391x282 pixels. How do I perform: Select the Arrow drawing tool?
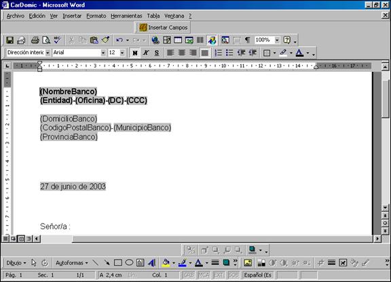click(x=107, y=262)
